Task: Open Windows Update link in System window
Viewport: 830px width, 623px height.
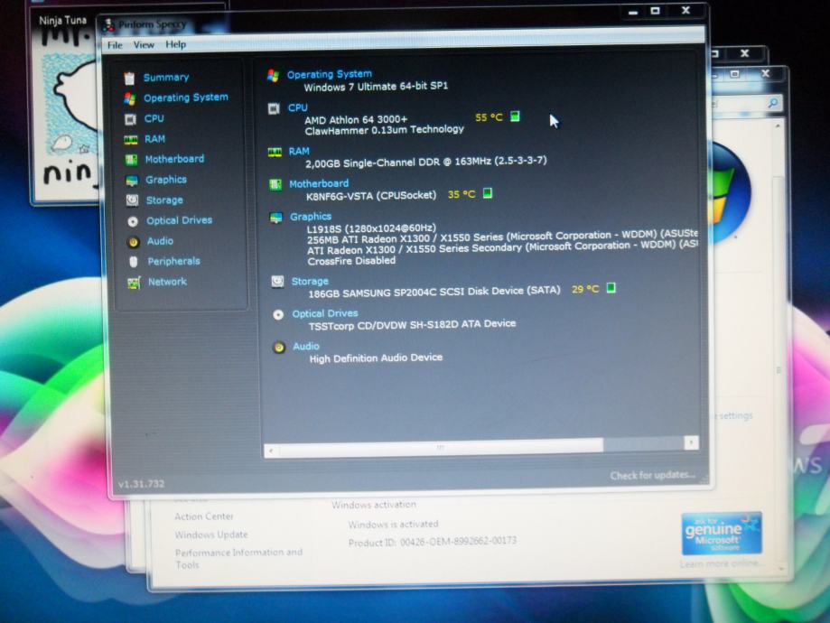Action: (x=211, y=535)
